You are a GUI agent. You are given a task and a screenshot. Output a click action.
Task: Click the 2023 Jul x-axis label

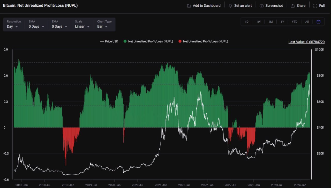coord(277,185)
